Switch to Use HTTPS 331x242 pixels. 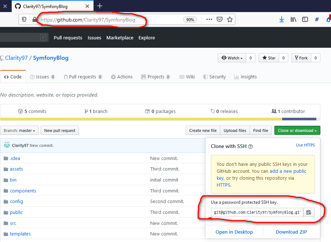tap(305, 145)
